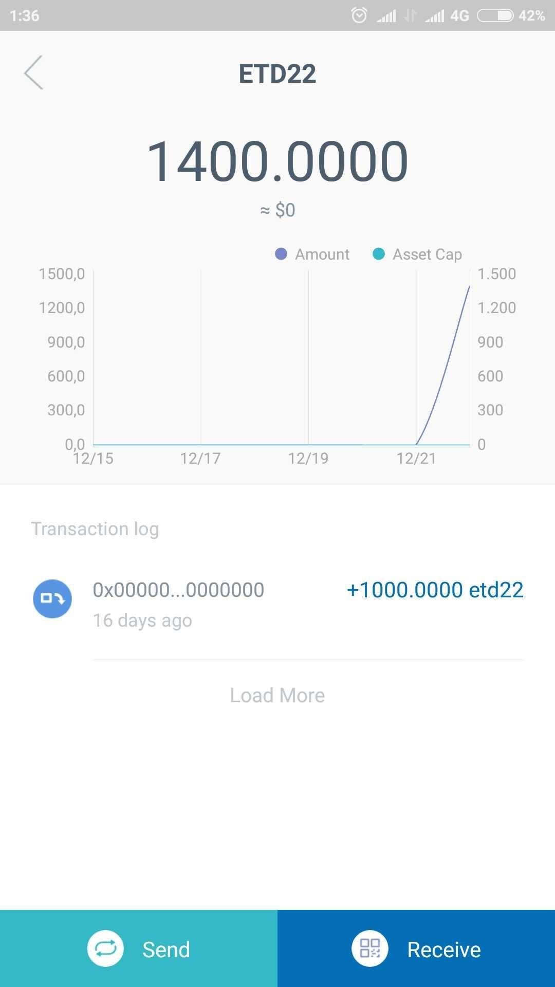555x987 pixels.
Task: Click the purple Amount legend dot
Action: tap(281, 254)
